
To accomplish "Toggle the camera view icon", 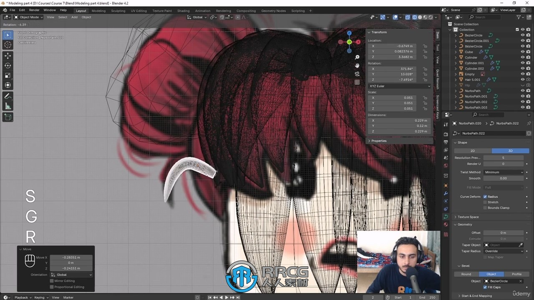I will [x=357, y=74].
